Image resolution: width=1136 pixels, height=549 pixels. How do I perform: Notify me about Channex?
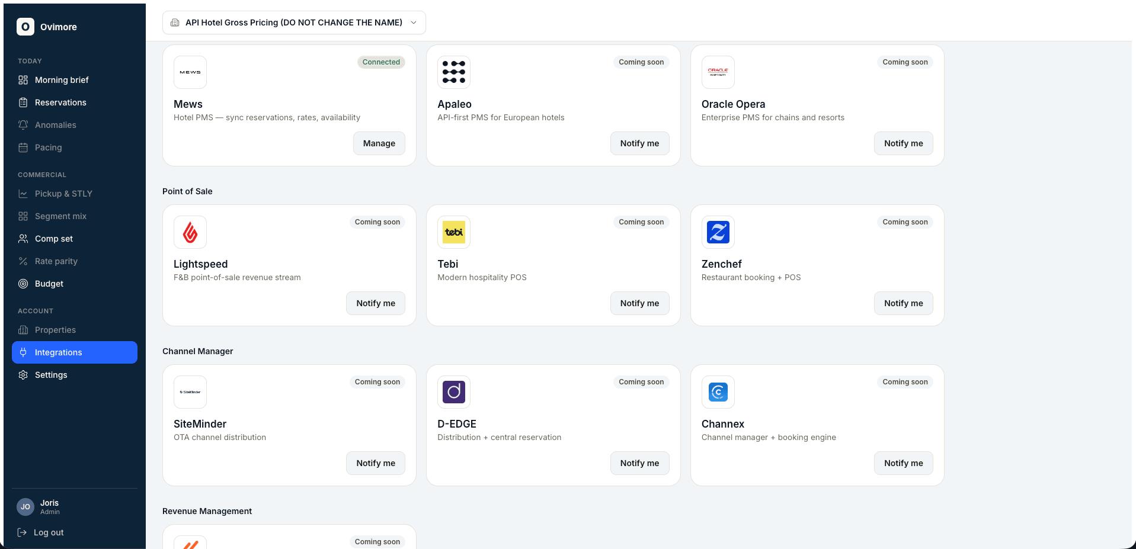(x=904, y=463)
